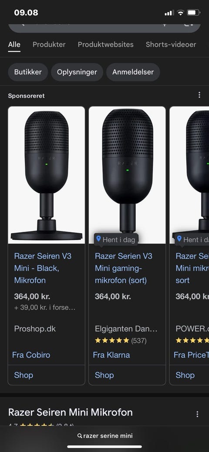Tap the star rating under Elgiganten listing

pyautogui.click(x=112, y=341)
